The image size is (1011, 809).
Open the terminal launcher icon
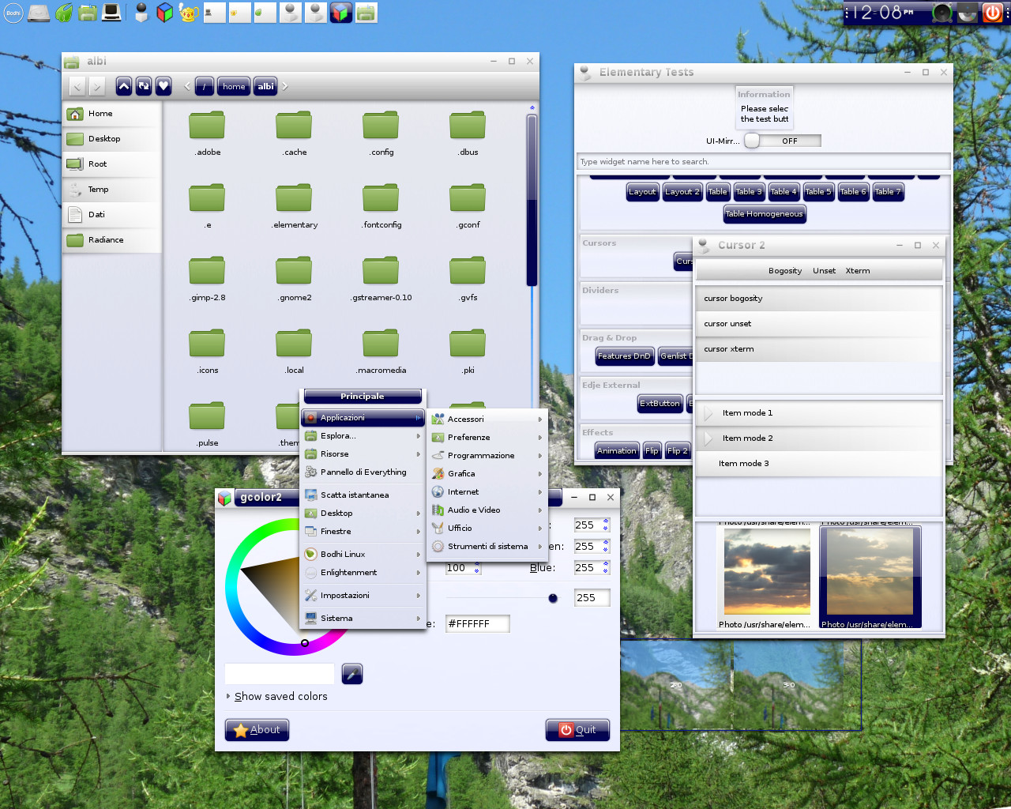(x=111, y=13)
